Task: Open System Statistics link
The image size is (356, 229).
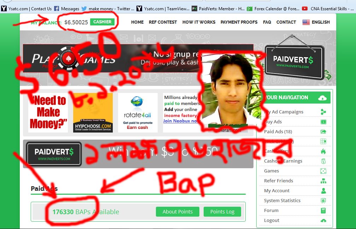Action: (282, 201)
